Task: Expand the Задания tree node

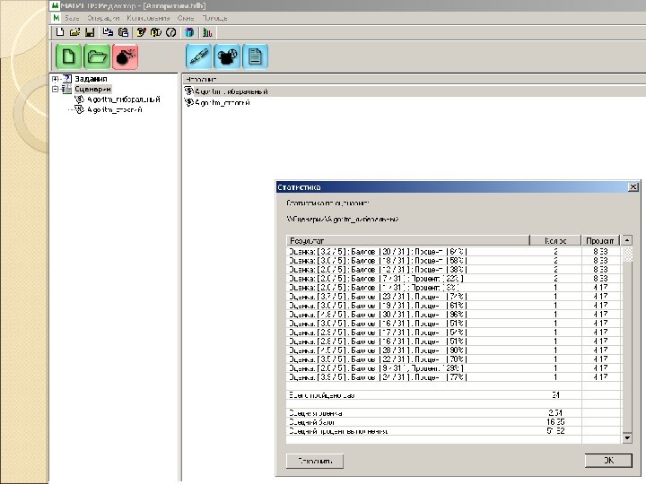Action: (x=56, y=80)
